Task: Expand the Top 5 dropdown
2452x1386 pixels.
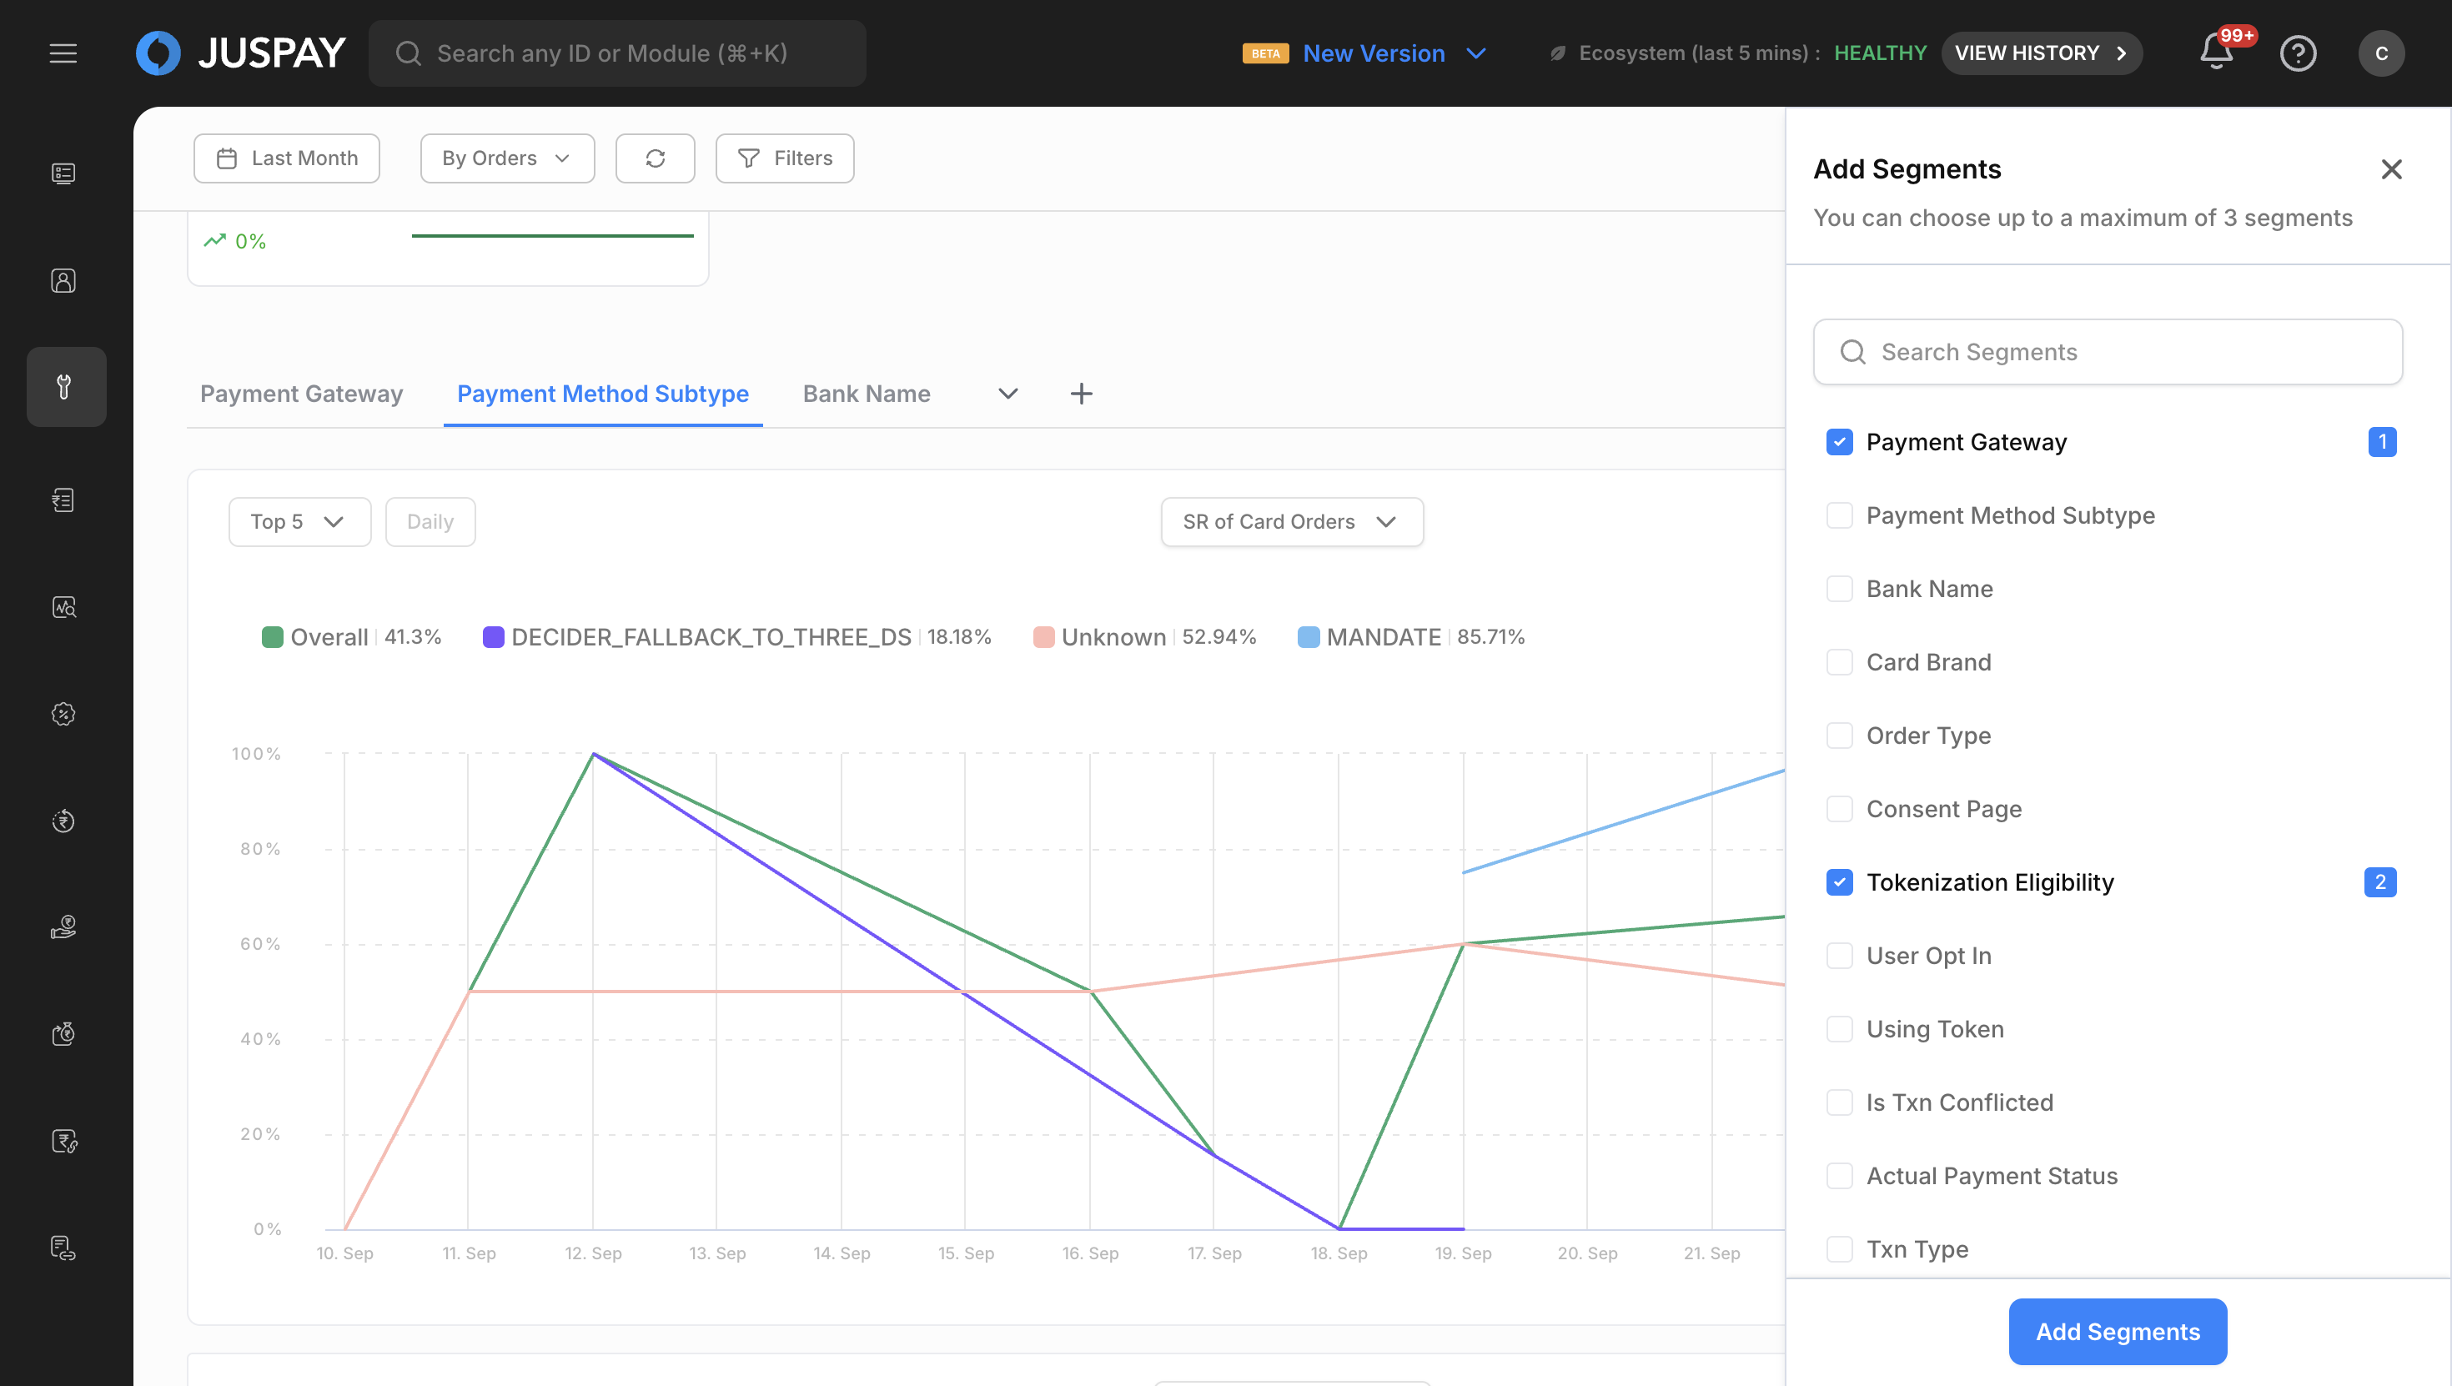Action: coord(299,522)
